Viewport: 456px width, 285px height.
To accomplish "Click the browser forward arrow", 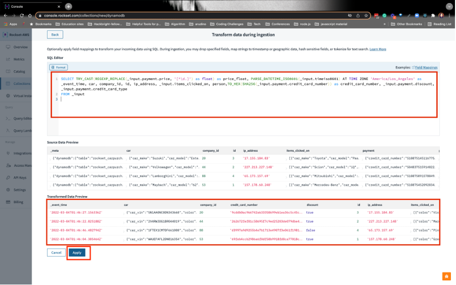I will 14,16.
